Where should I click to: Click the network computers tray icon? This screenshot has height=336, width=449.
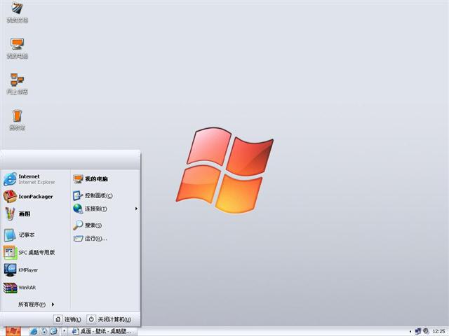coord(418,331)
